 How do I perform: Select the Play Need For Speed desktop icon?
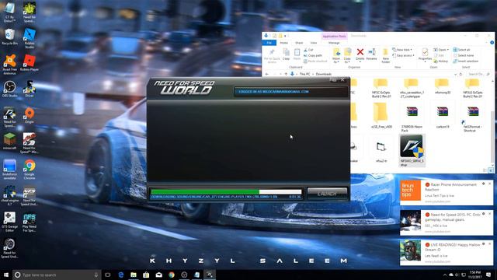30,222
